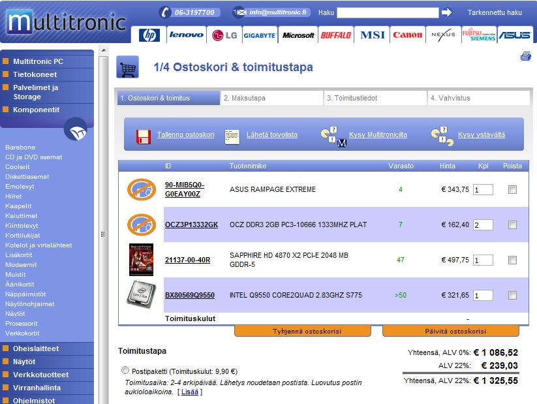537x404 pixels.
Task: Open the Intel Q9550 processor thumbnail
Action: (x=141, y=295)
